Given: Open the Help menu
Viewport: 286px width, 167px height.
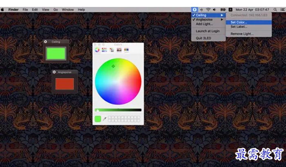Looking at the screenshot, I should tap(81, 9).
